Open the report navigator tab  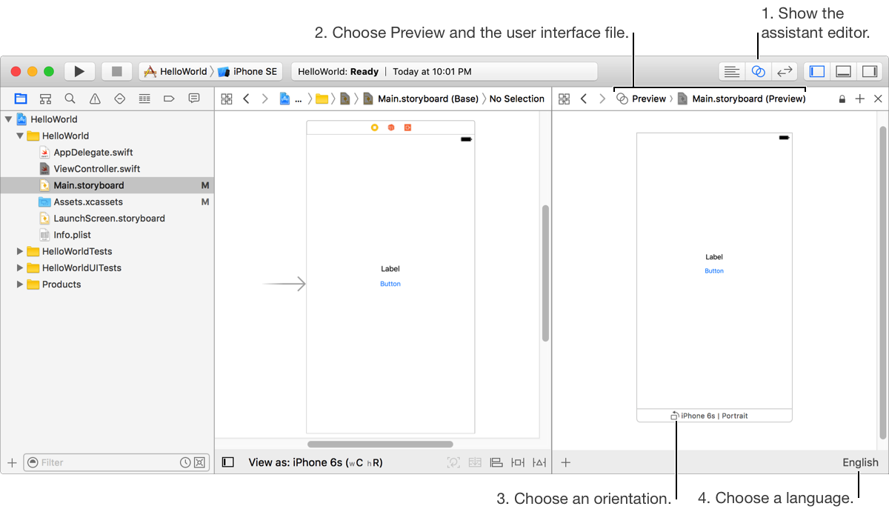pyautogui.click(x=194, y=99)
